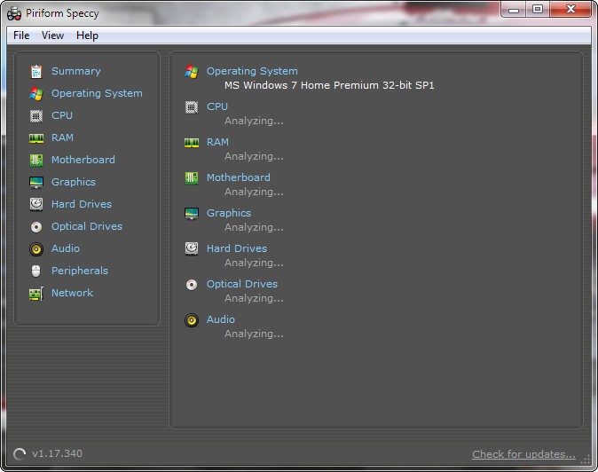Open the Help menu
This screenshot has width=598, height=472.
tap(87, 35)
